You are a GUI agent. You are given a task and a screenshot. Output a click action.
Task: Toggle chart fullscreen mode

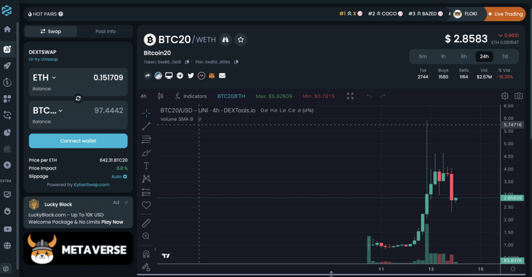pos(350,96)
